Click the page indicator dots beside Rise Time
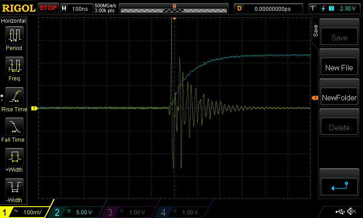This screenshot has width=363, height=218. (x=2, y=98)
